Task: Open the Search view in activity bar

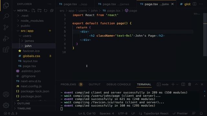Action: (6, 16)
